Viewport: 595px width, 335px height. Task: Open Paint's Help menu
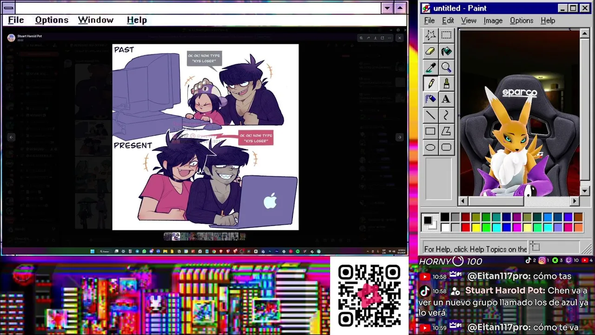pos(548,20)
